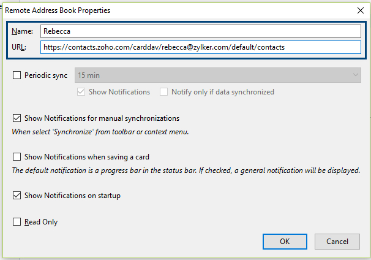Close the Remote Address Book Properties dialog
The image size is (371, 260).
359,10
